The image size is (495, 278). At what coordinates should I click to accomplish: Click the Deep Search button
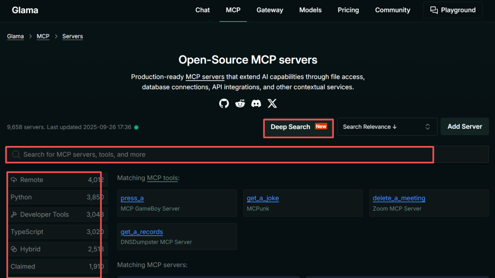(298, 127)
